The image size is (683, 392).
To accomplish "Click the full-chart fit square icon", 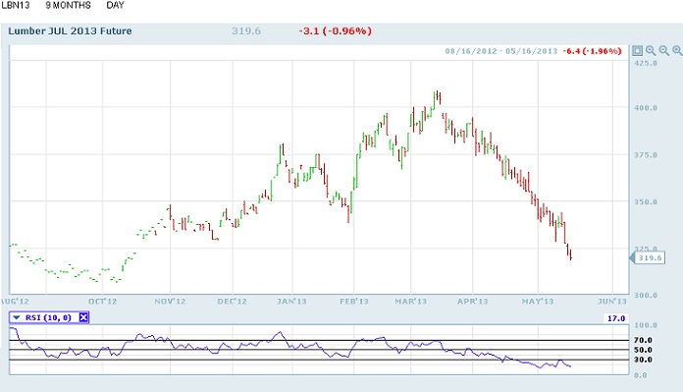I will (x=637, y=50).
